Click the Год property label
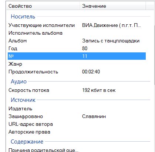The width and height of the screenshot is (155, 152). click(13, 48)
